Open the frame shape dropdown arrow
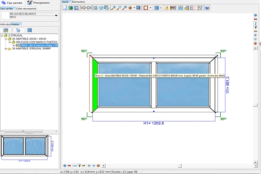Image resolution: width=261 pixels, height=174 pixels. [150, 8]
